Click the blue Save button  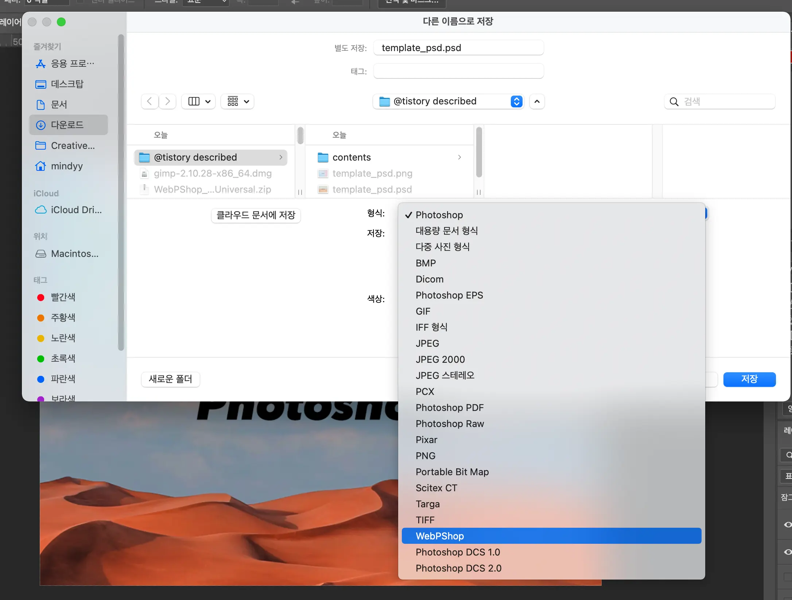point(749,379)
